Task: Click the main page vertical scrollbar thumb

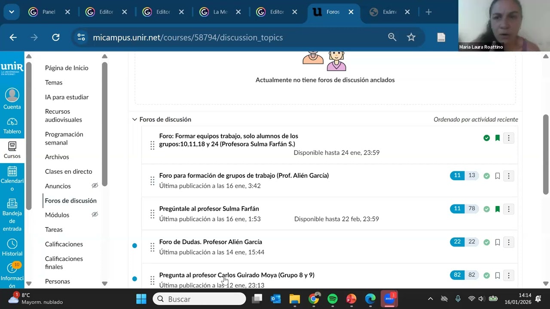Action: click(546, 154)
